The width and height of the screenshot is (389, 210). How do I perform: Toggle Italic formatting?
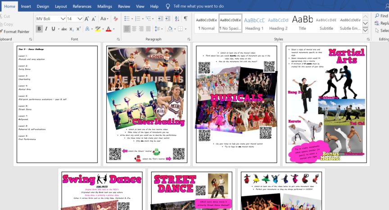[x=46, y=29]
